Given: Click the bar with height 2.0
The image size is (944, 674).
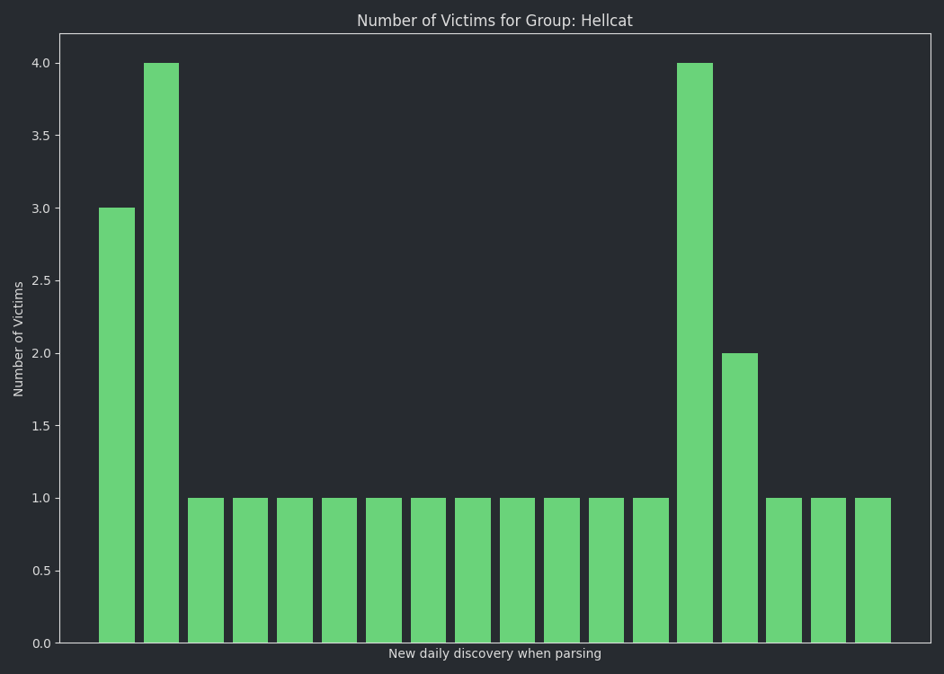Looking at the screenshot, I should coord(740,498).
